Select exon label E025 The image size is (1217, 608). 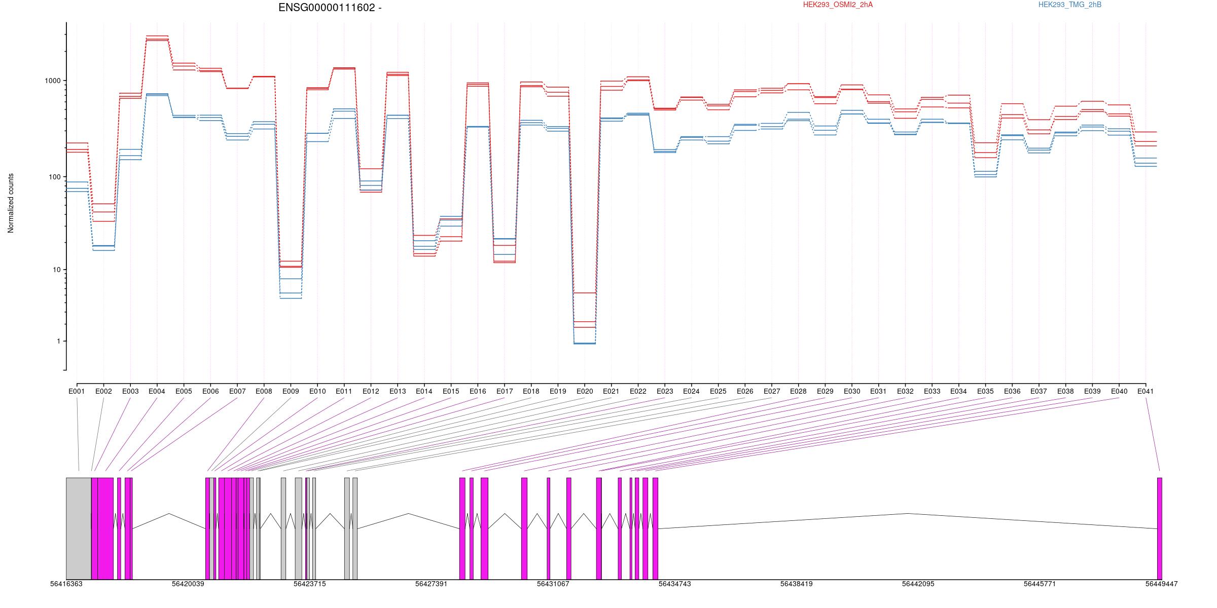(x=718, y=391)
